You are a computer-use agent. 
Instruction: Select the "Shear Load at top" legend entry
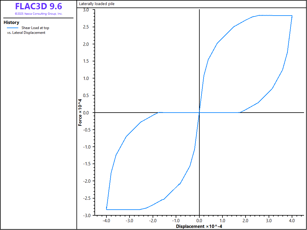[x=35, y=28]
